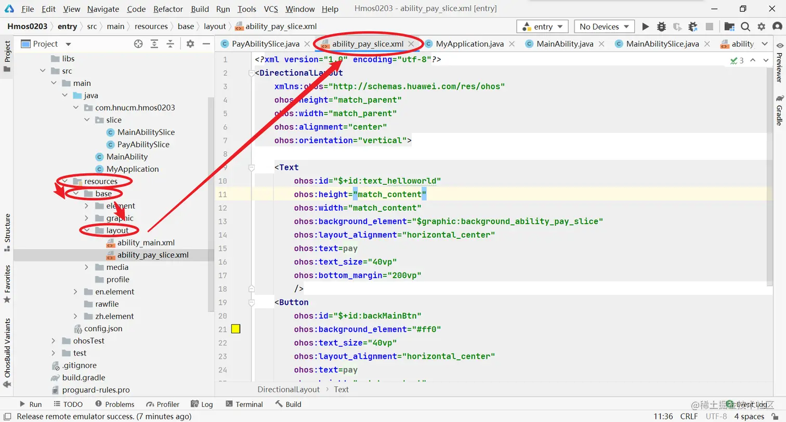Open the Gradle side panel
The width and height of the screenshot is (786, 422).
[x=779, y=110]
